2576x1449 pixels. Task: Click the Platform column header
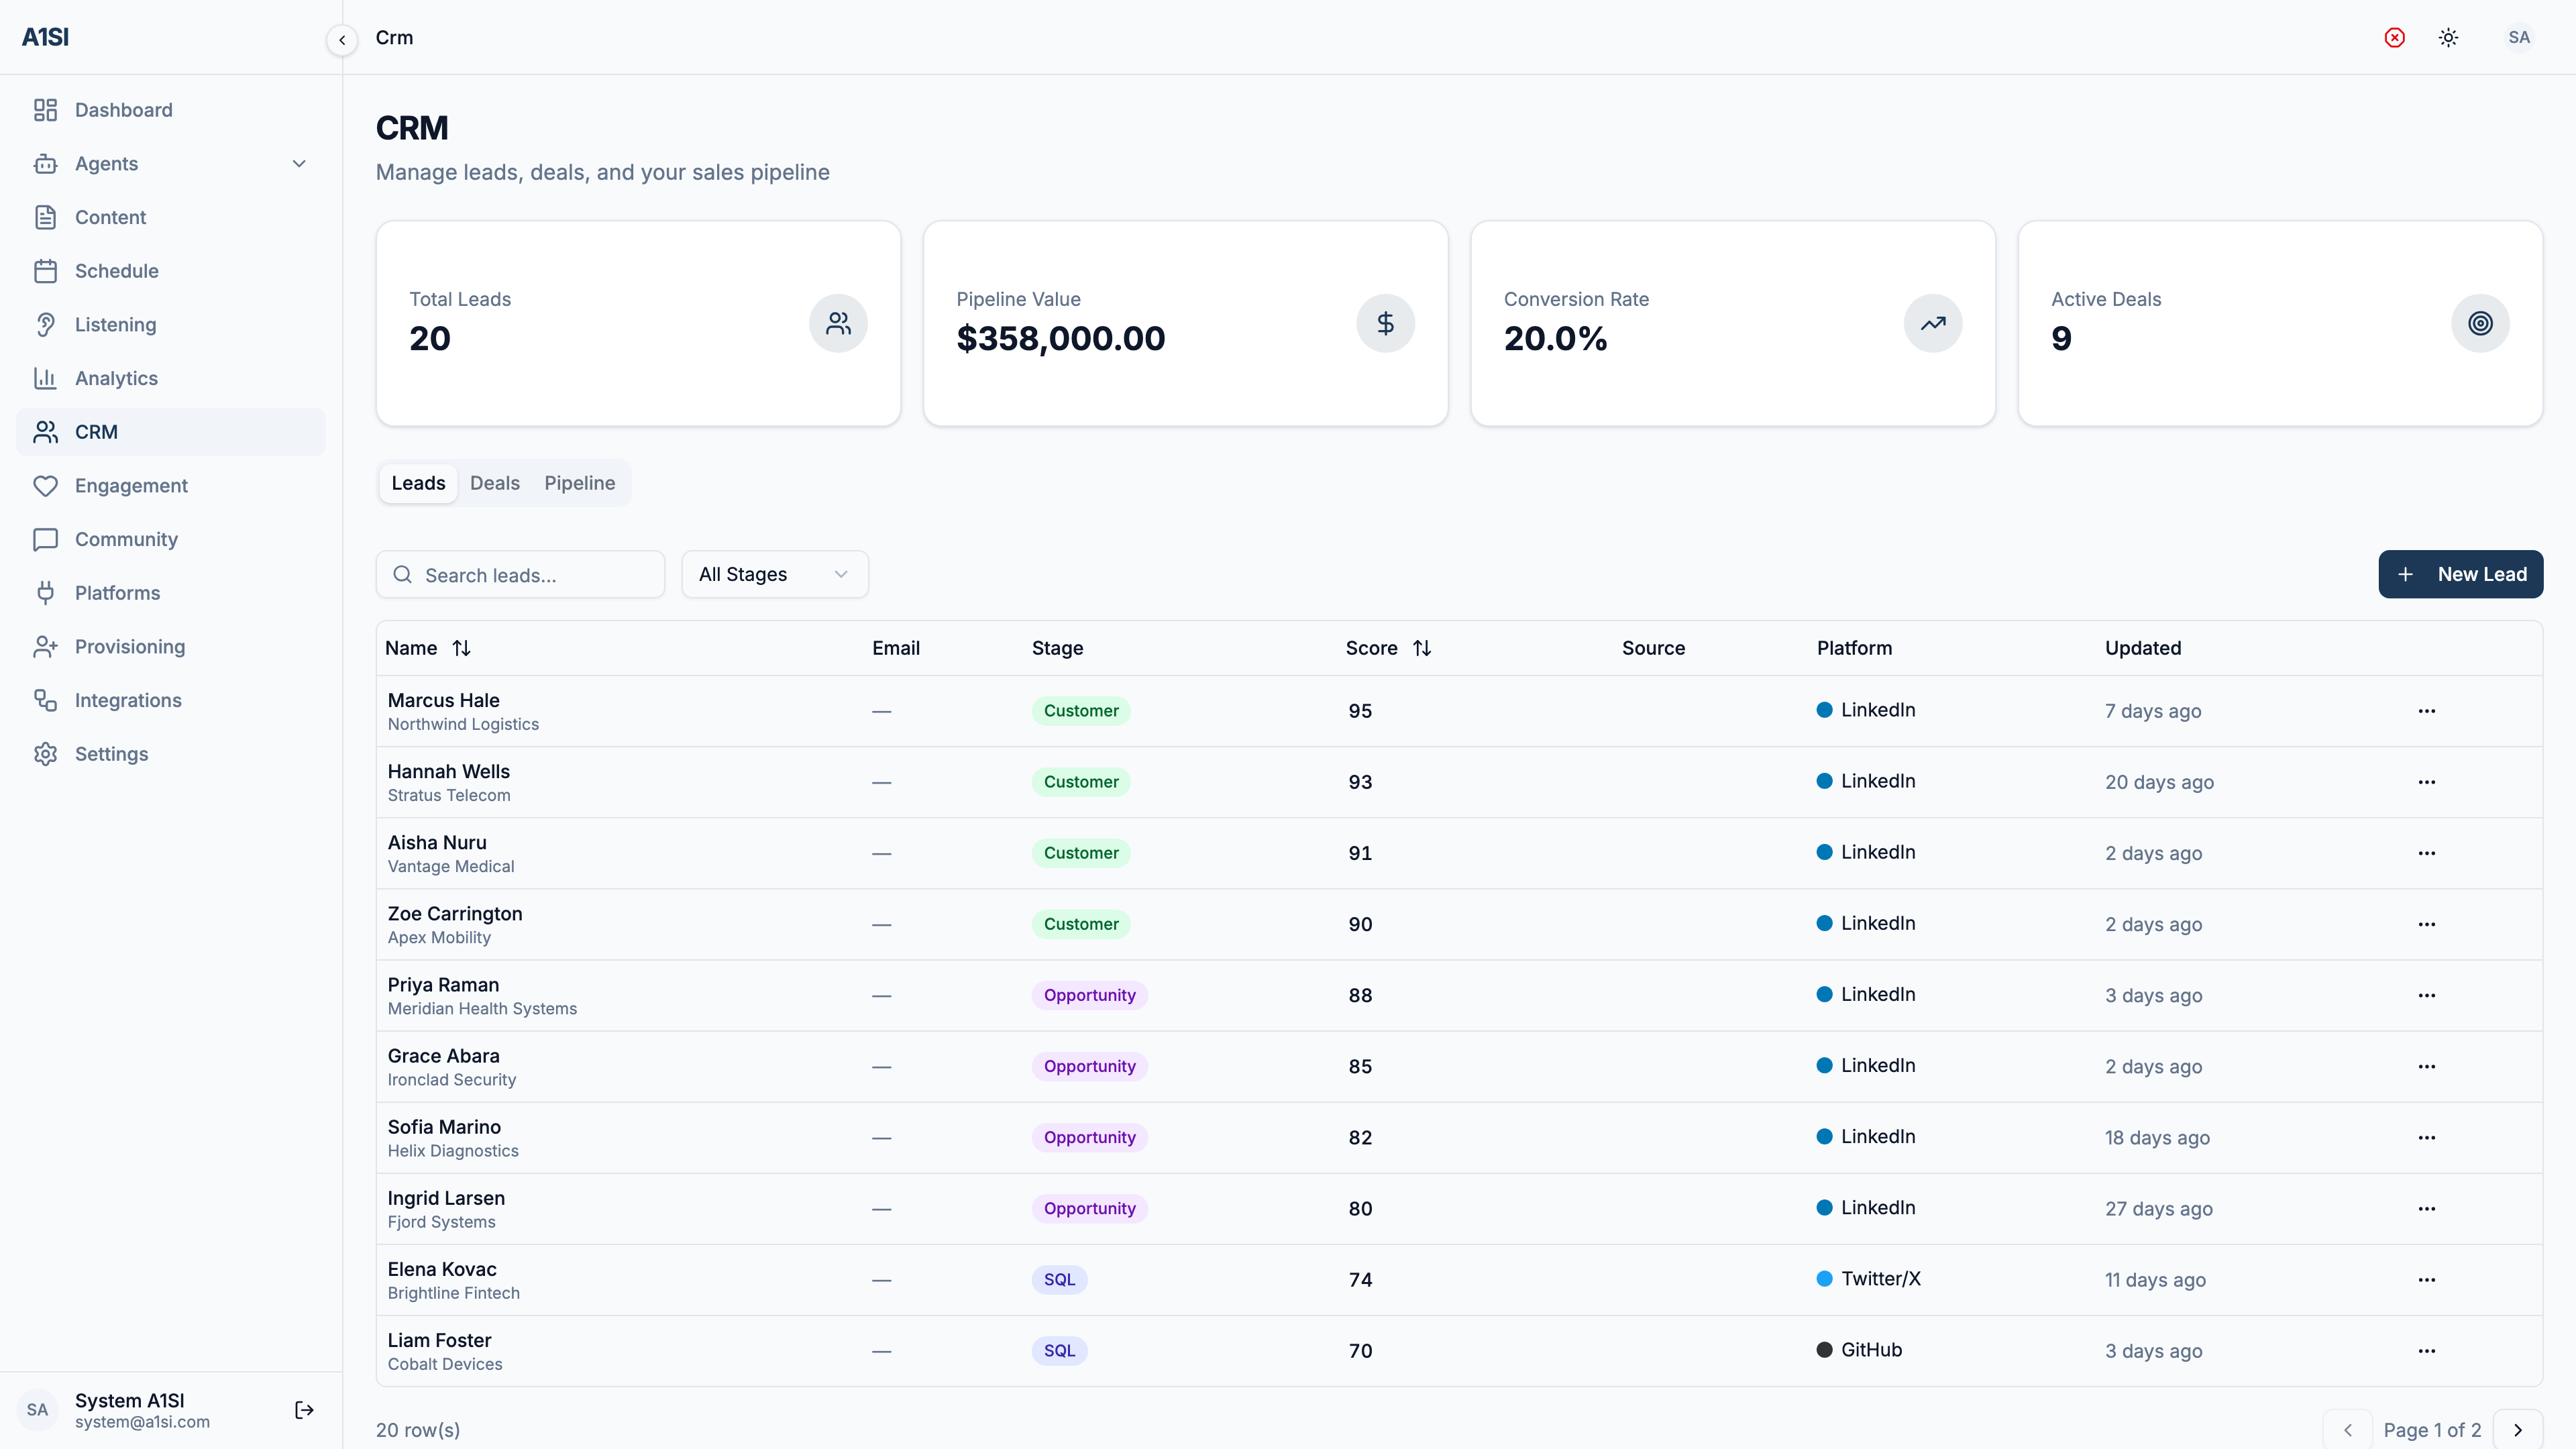point(1854,648)
